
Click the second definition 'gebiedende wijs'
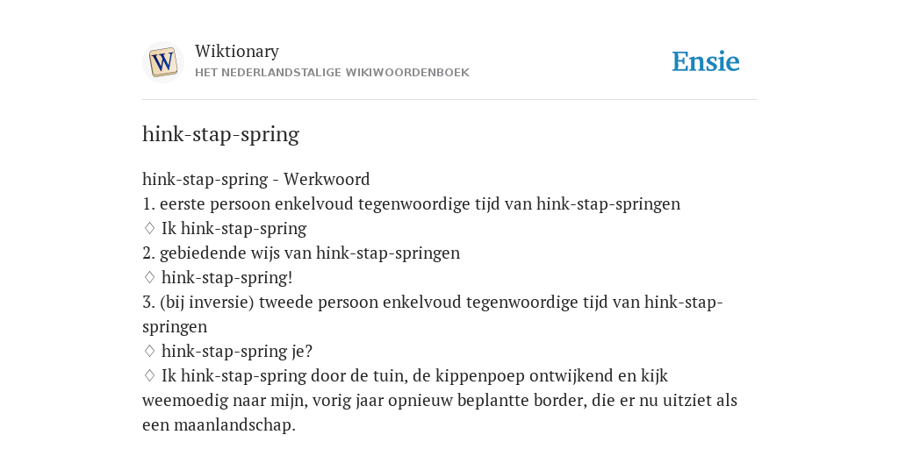pyautogui.click(x=301, y=253)
